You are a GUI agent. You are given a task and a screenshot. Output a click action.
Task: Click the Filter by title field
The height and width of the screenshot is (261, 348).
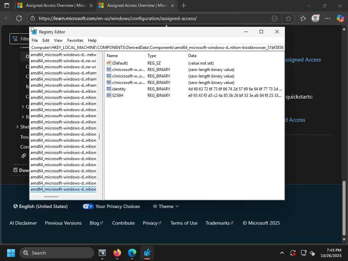pos(19,39)
